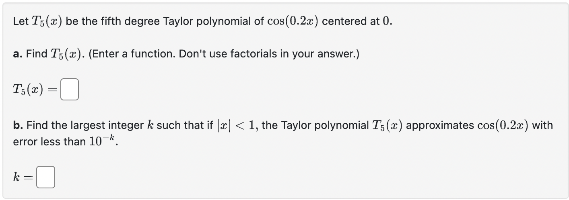The image size is (569, 200).
Task: Click the "error less than" text
Action: [x=49, y=142]
